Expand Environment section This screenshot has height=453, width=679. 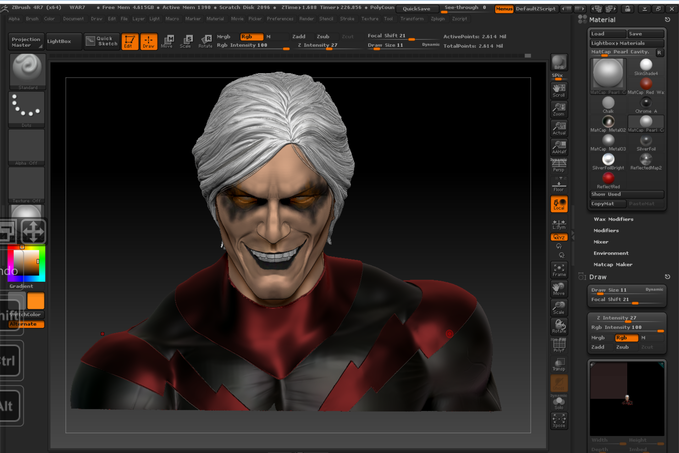(611, 253)
